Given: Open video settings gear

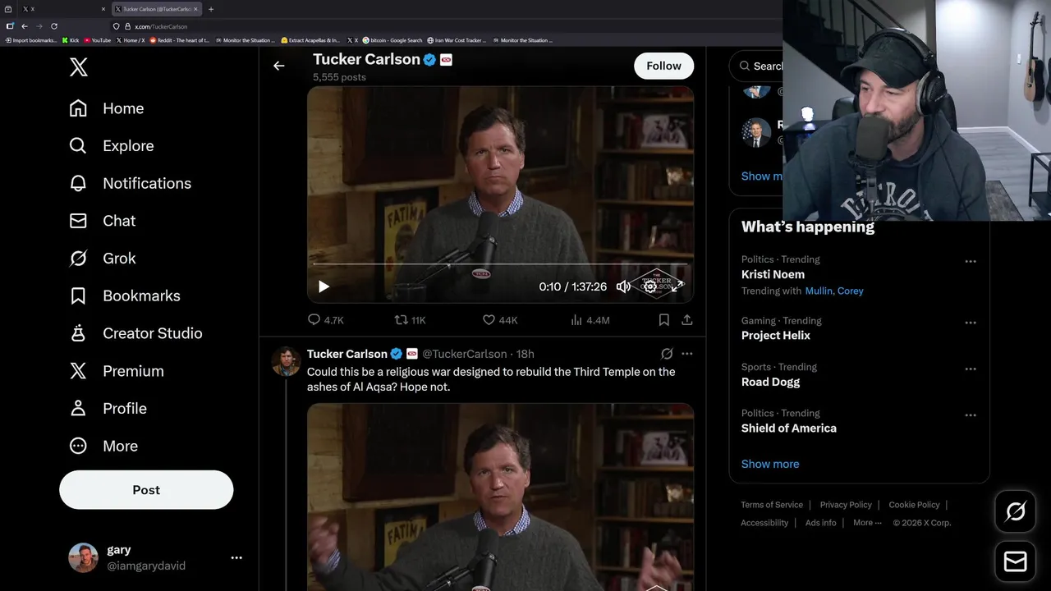Looking at the screenshot, I should point(649,286).
